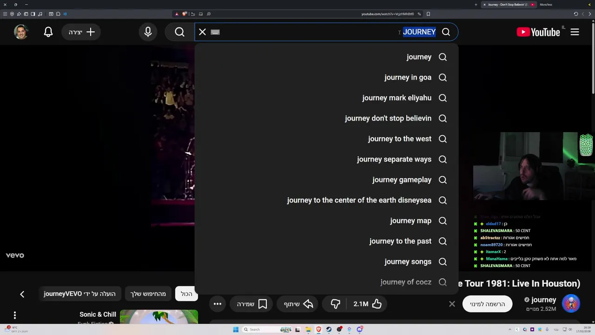Viewport: 595px width, 335px height.
Task: Open the Brave Rewards triangle icon
Action: (x=177, y=14)
